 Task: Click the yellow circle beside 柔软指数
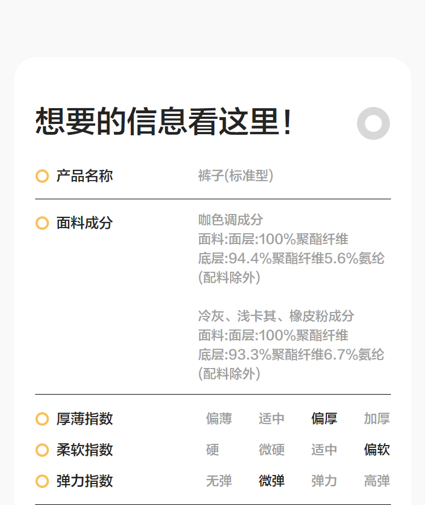42,450
